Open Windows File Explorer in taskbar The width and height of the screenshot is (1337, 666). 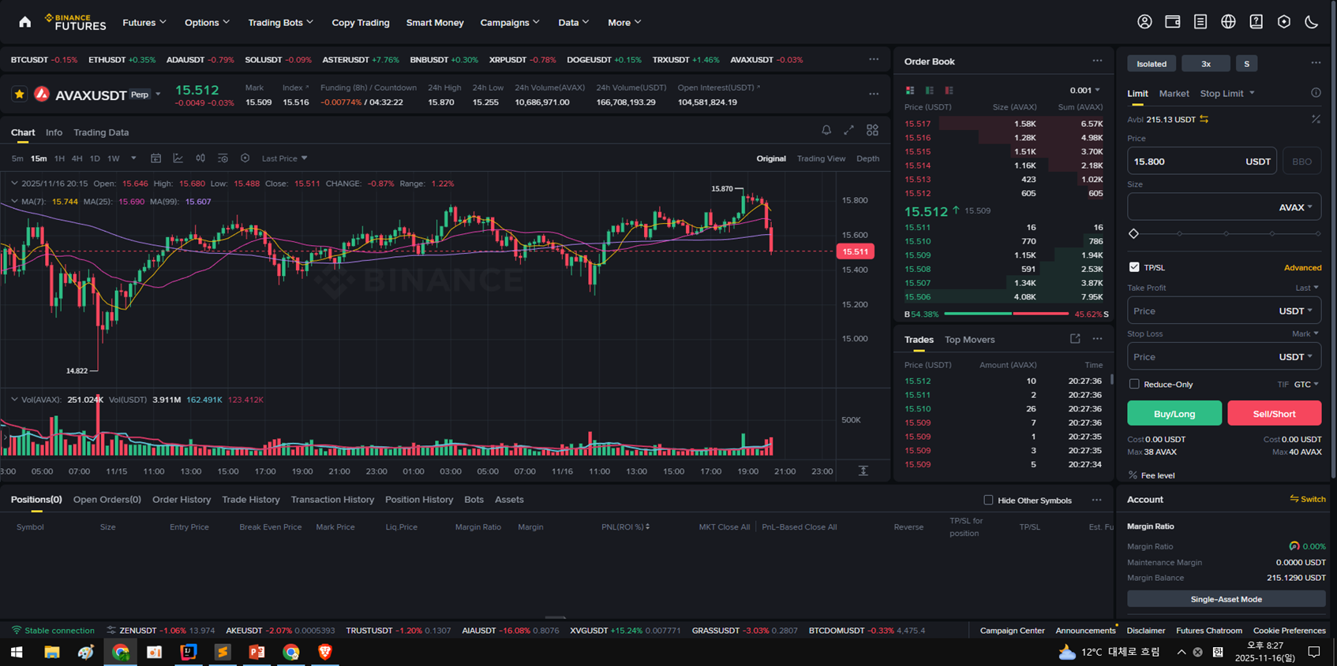coord(52,652)
